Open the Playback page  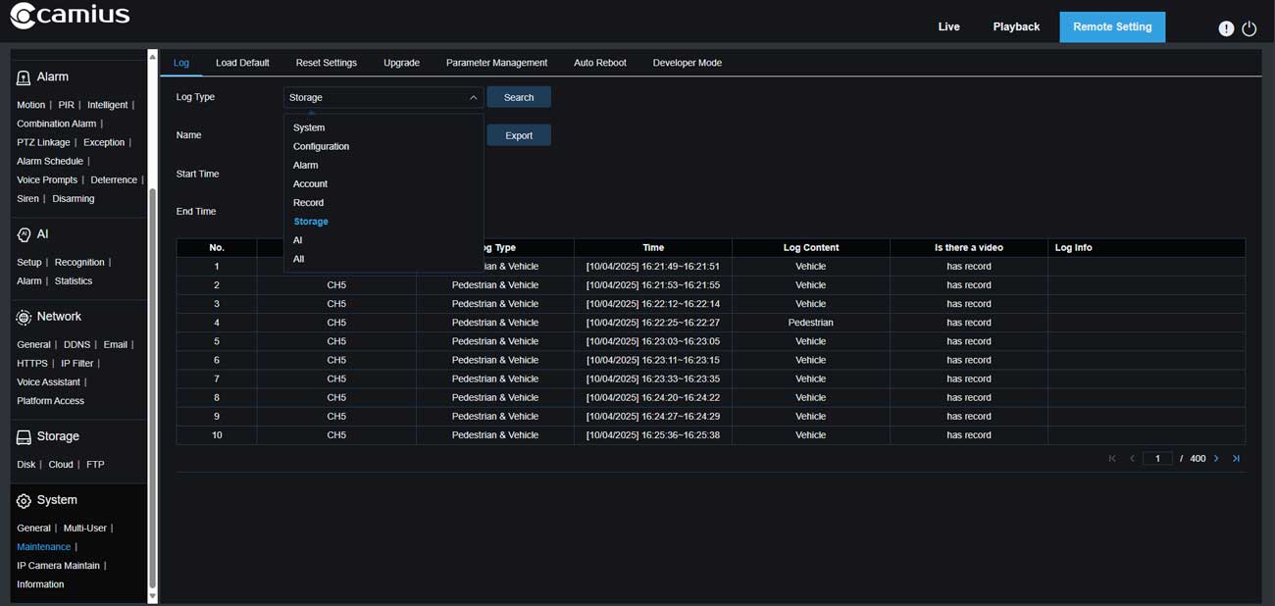click(1016, 26)
